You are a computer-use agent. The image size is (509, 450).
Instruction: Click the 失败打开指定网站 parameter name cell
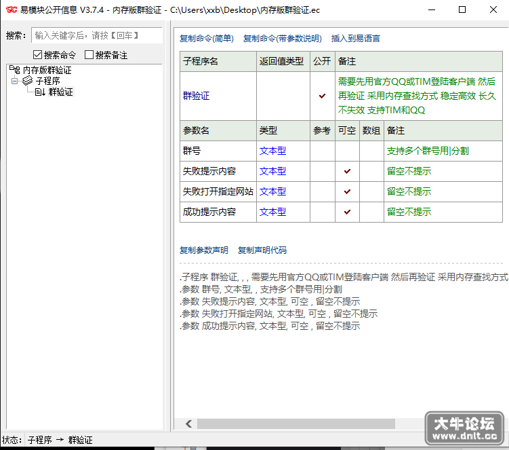coord(218,191)
